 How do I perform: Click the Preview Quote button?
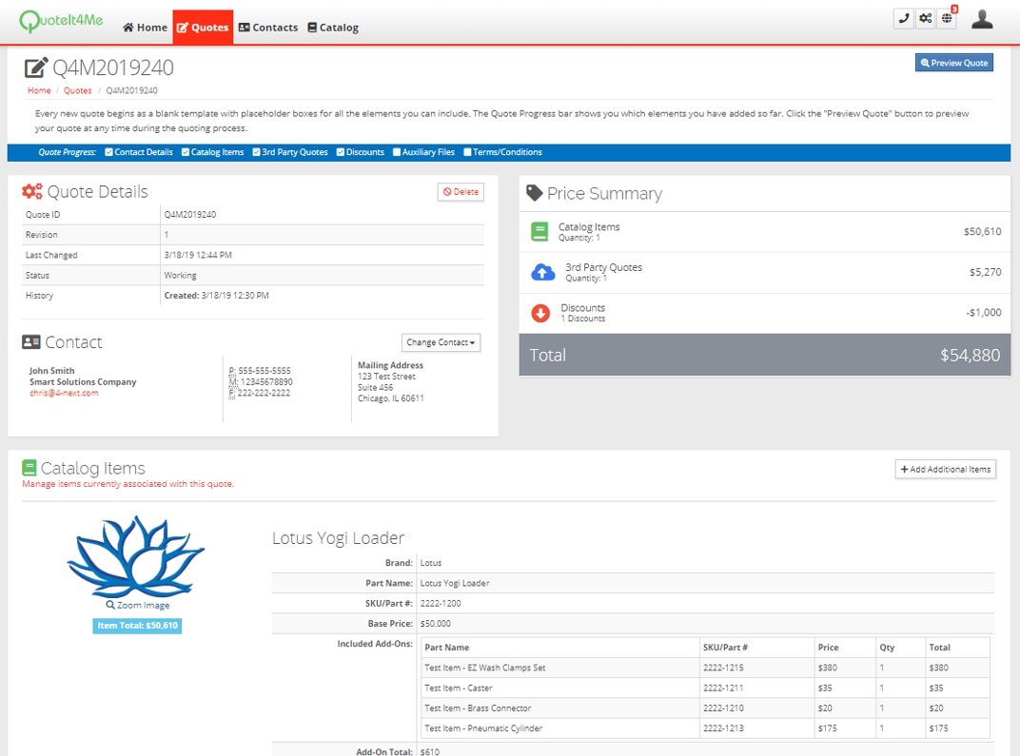pyautogui.click(x=953, y=63)
